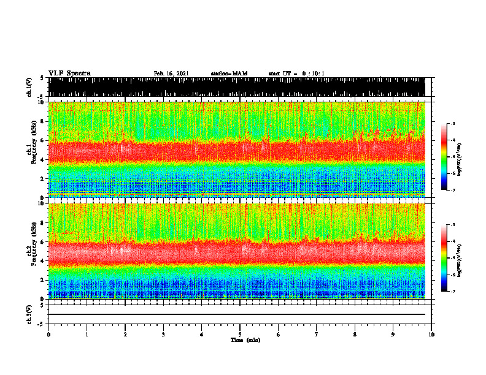Click the ch.1 frequency axis "2" tick label
Screen dimensions: 486x375
(x=43, y=179)
